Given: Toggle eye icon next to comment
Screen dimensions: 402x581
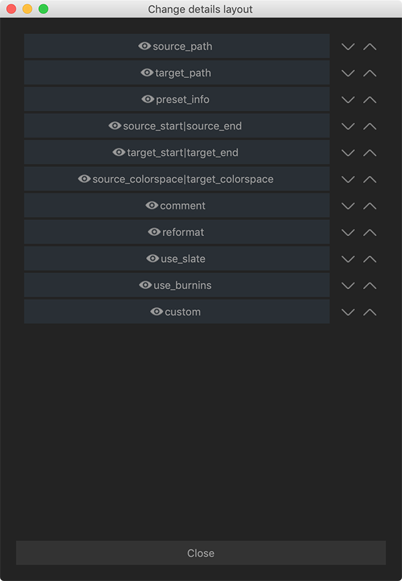Looking at the screenshot, I should pyautogui.click(x=151, y=205).
